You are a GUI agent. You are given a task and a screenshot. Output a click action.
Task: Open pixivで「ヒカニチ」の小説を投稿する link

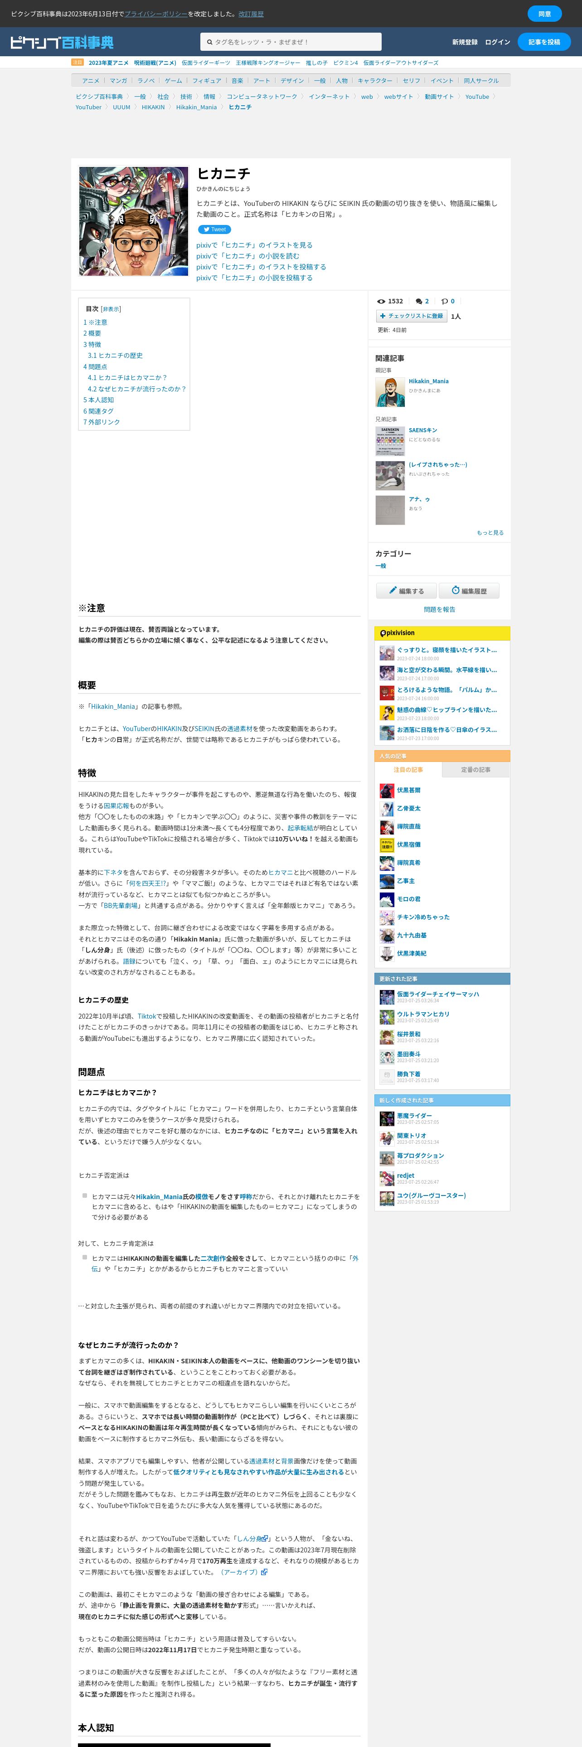255,278
